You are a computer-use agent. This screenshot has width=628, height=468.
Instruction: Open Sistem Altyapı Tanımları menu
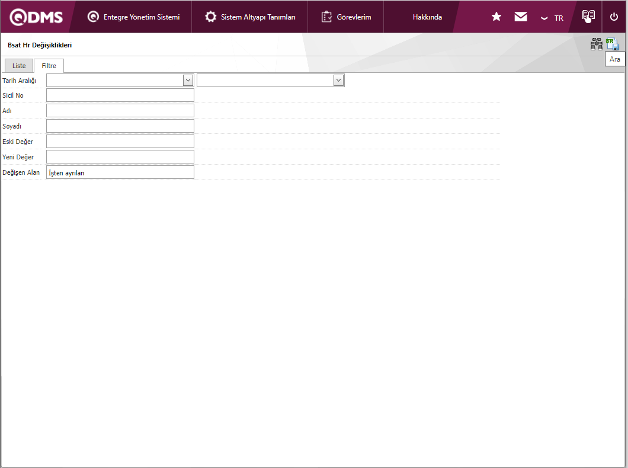click(x=250, y=17)
